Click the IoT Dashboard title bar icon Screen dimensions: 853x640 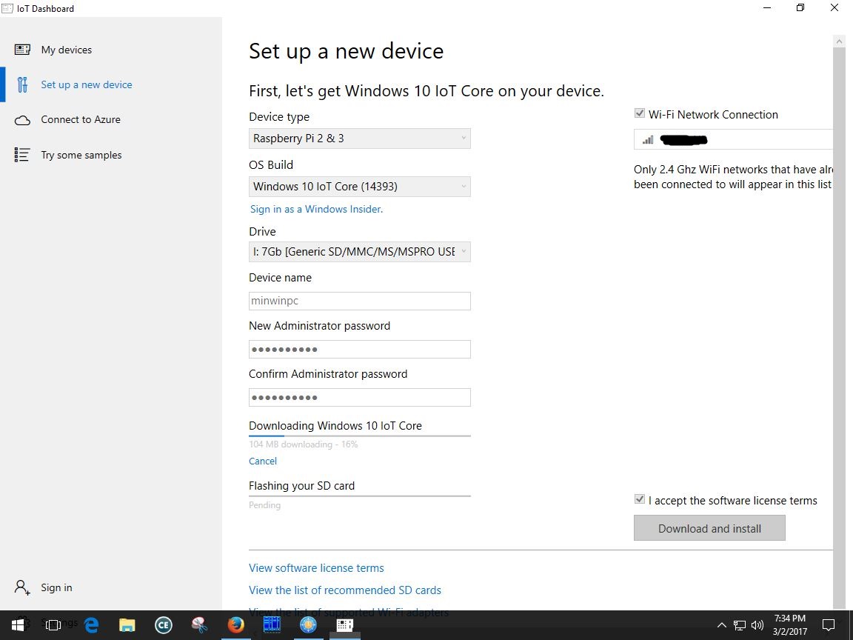(x=7, y=8)
